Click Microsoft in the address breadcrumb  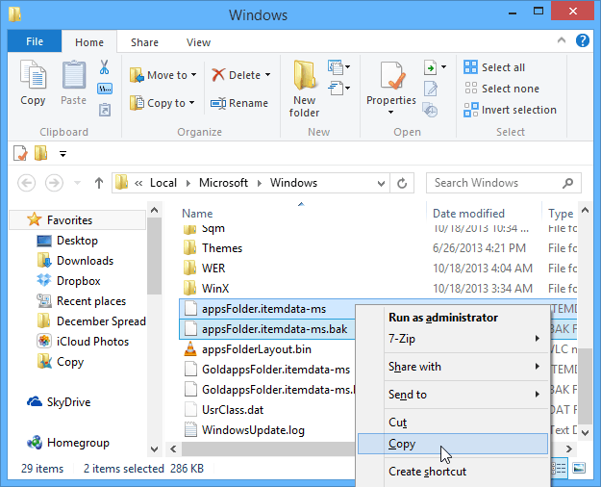(223, 183)
